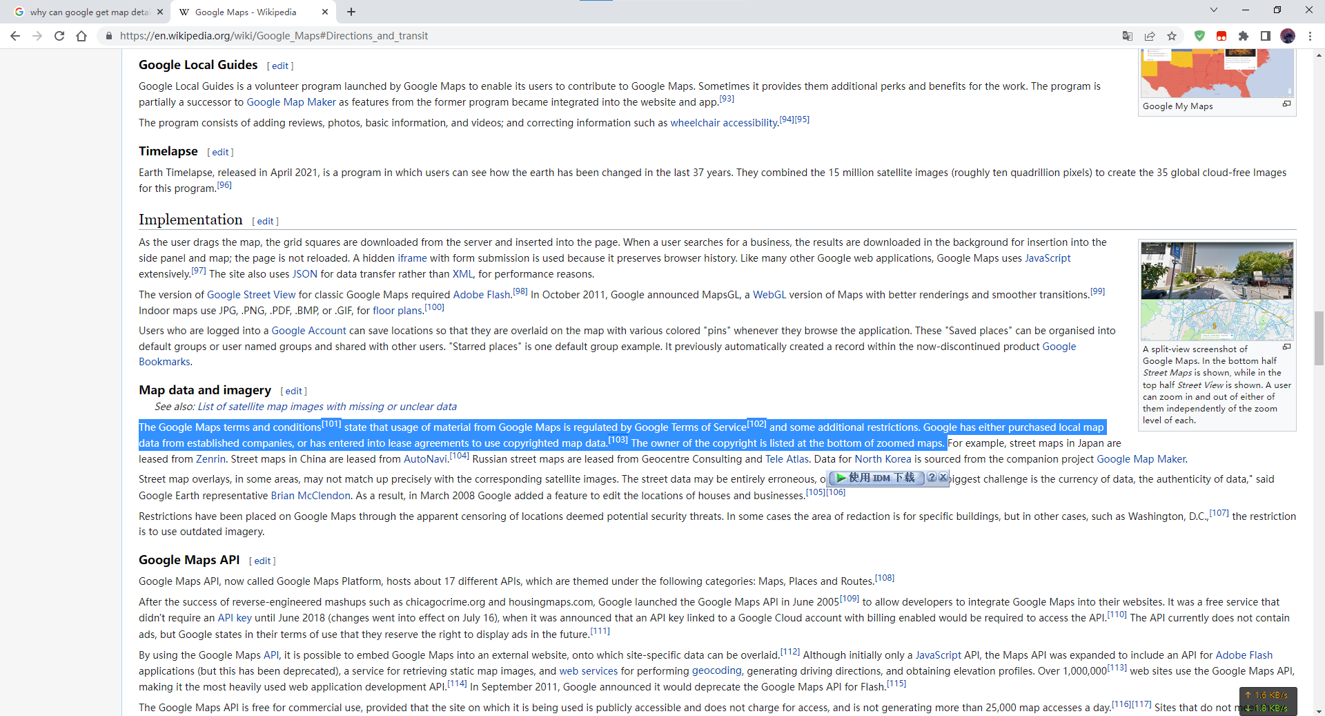This screenshot has width=1325, height=716.
Task: Open the green shield extension
Action: pyautogui.click(x=1199, y=36)
